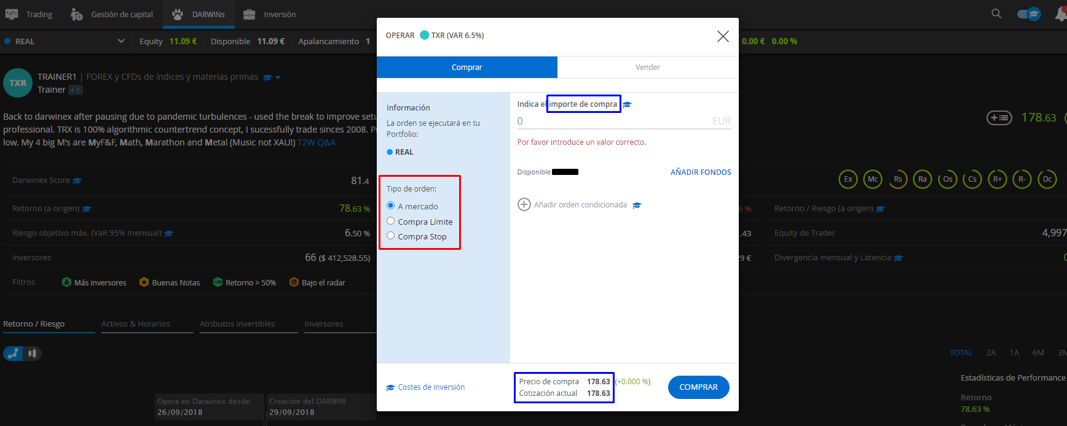Select the Retorno > 50% filter

[245, 282]
